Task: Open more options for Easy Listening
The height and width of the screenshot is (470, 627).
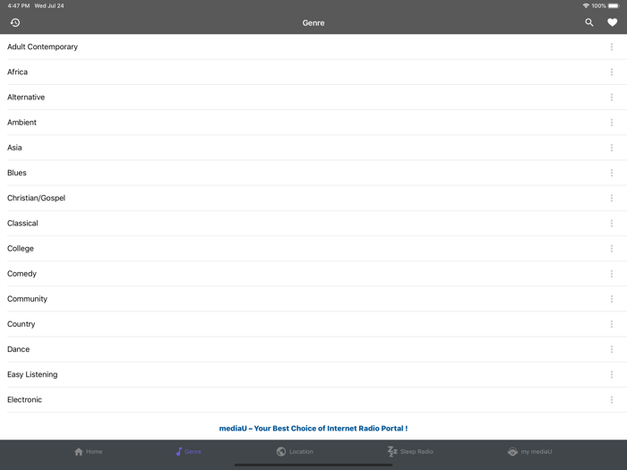Action: coord(612,374)
